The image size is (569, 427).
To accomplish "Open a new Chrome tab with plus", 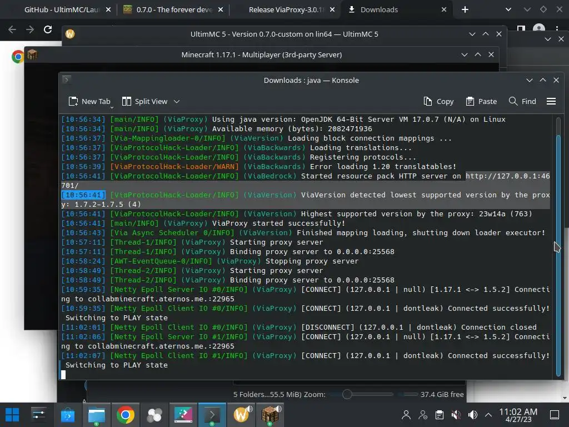I will pyautogui.click(x=465, y=10).
